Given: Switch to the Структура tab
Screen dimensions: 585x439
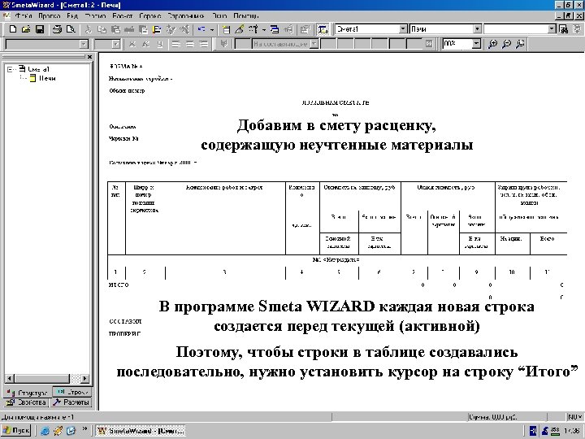Looking at the screenshot, I should [x=28, y=393].
